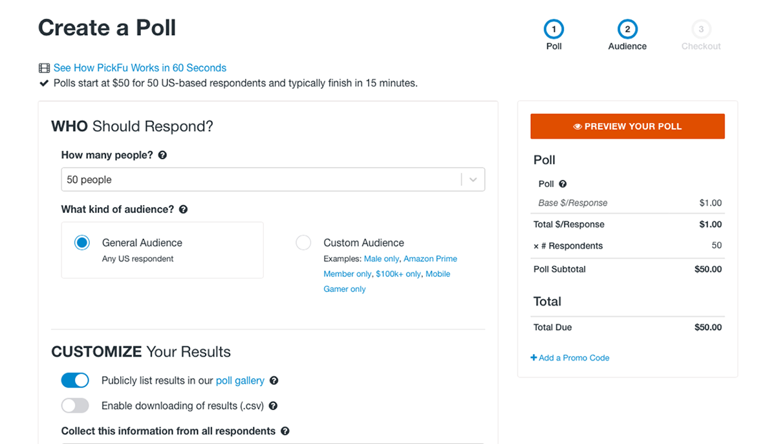This screenshot has width=776, height=444.
Task: Click the film icon beside PickFu video link
Action: pyautogui.click(x=44, y=68)
